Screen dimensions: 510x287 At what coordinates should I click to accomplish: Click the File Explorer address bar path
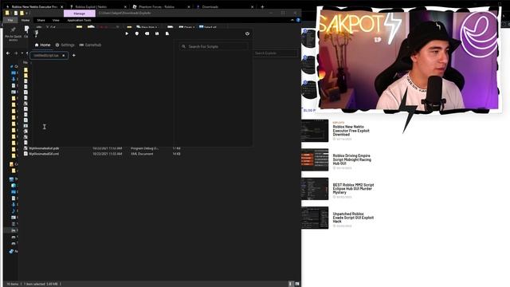[125, 14]
